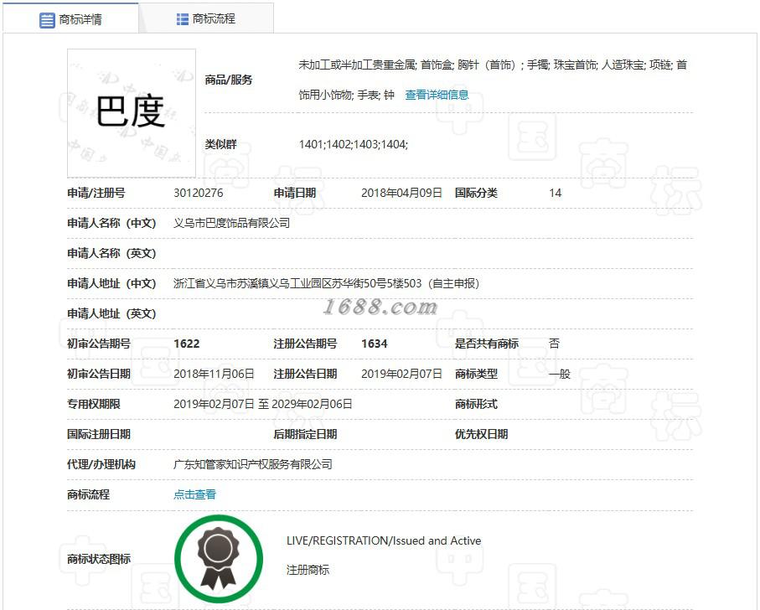
Task: Select the trademark type value 一般
Action: point(560,374)
